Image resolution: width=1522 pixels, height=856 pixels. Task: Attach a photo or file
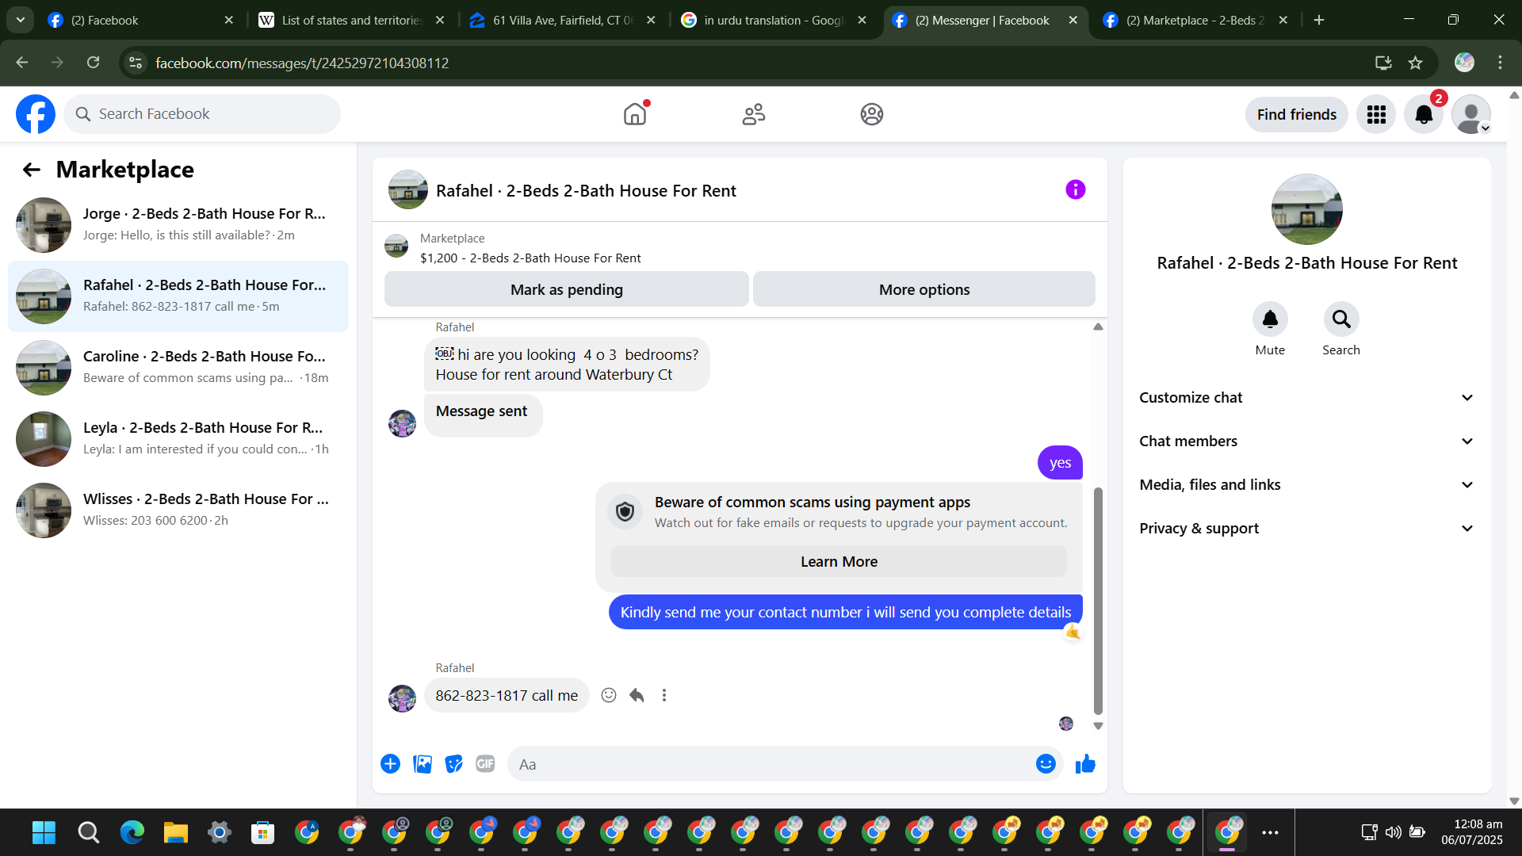423,764
